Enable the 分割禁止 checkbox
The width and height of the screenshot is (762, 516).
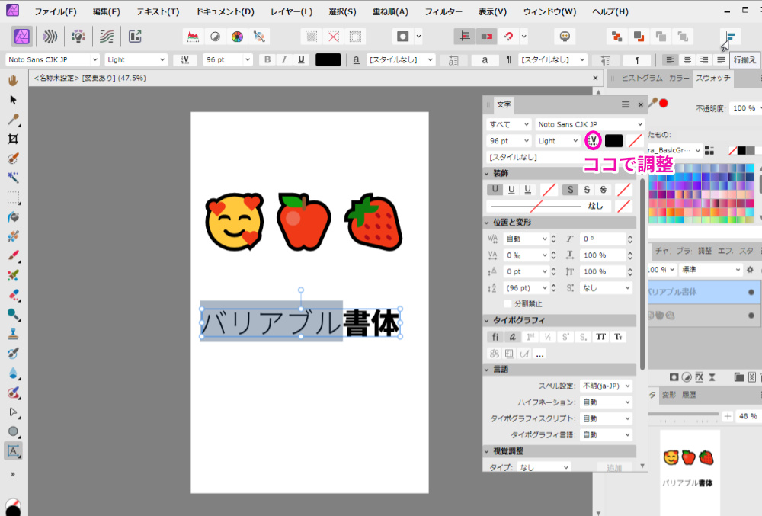[x=508, y=303]
